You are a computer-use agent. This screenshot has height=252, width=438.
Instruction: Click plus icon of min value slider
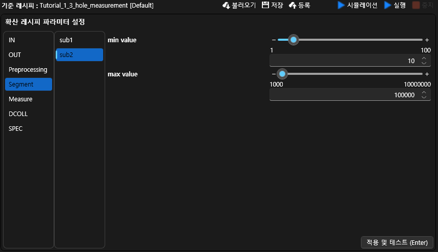point(427,40)
